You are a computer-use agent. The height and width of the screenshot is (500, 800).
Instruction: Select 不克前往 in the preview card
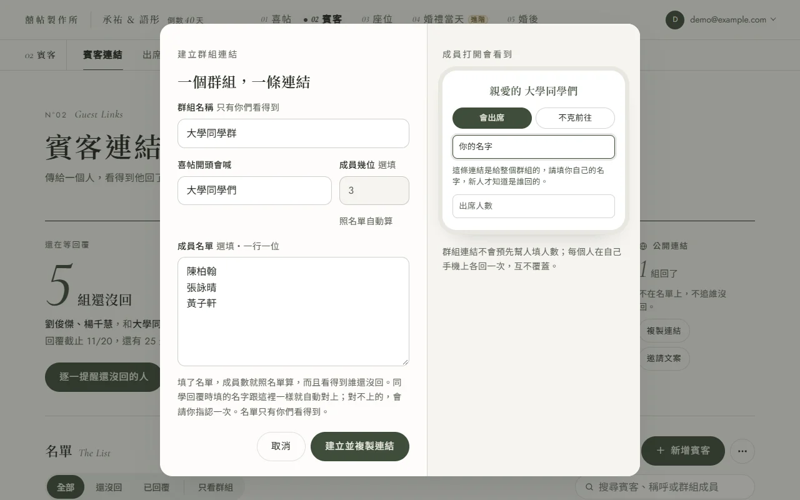point(575,118)
